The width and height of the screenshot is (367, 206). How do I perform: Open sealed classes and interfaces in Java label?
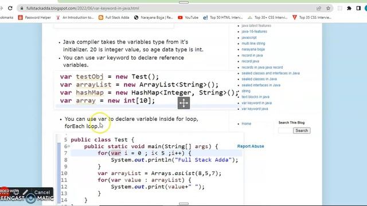click(x=271, y=73)
